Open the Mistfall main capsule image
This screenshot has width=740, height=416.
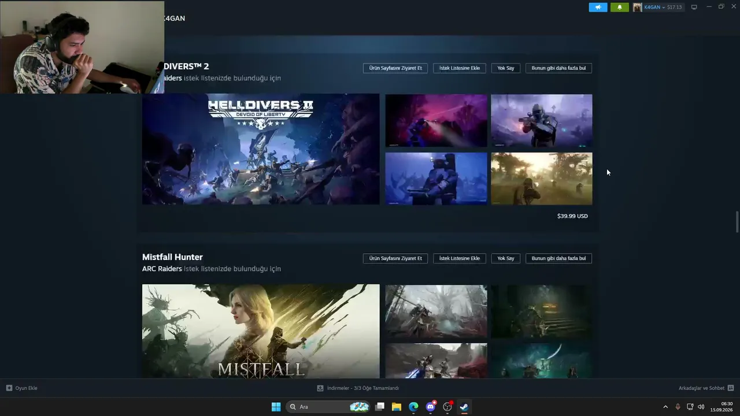[261, 331]
